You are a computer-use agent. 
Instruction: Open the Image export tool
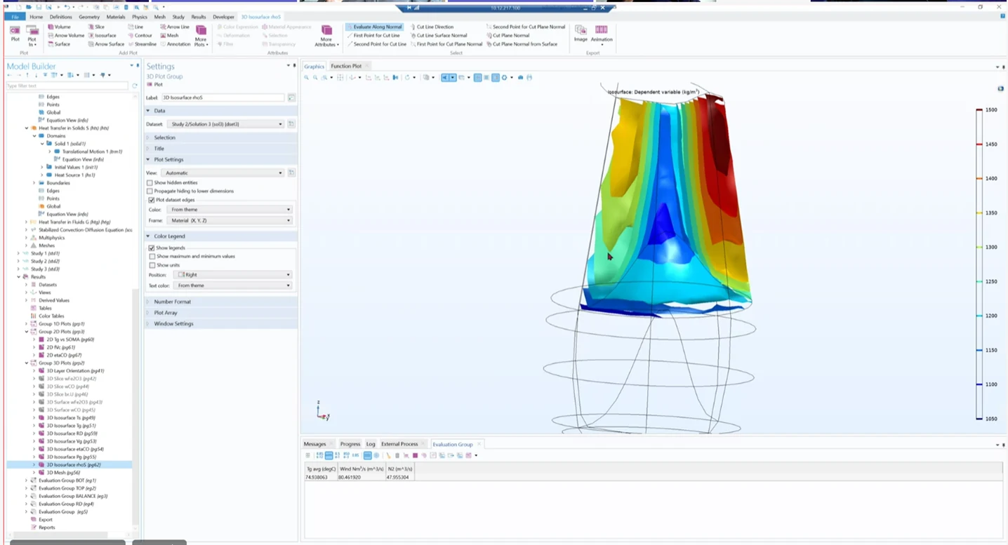581,35
